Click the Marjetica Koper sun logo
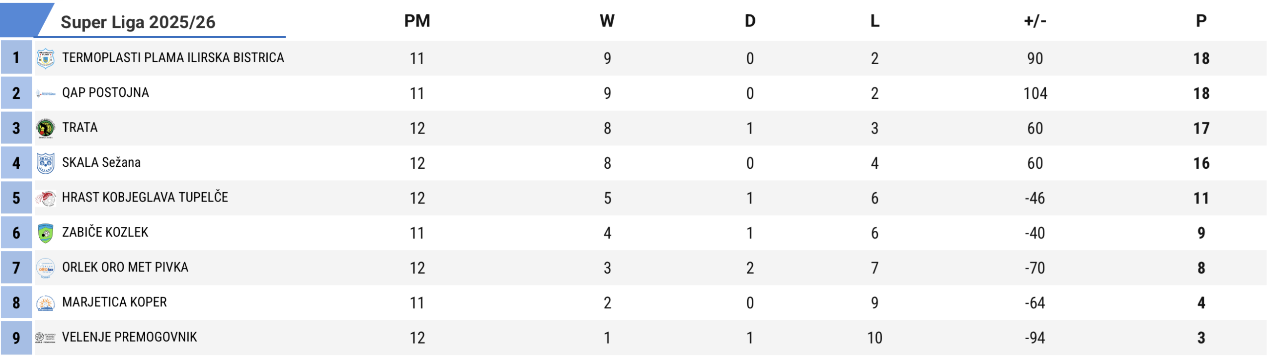 coord(45,303)
